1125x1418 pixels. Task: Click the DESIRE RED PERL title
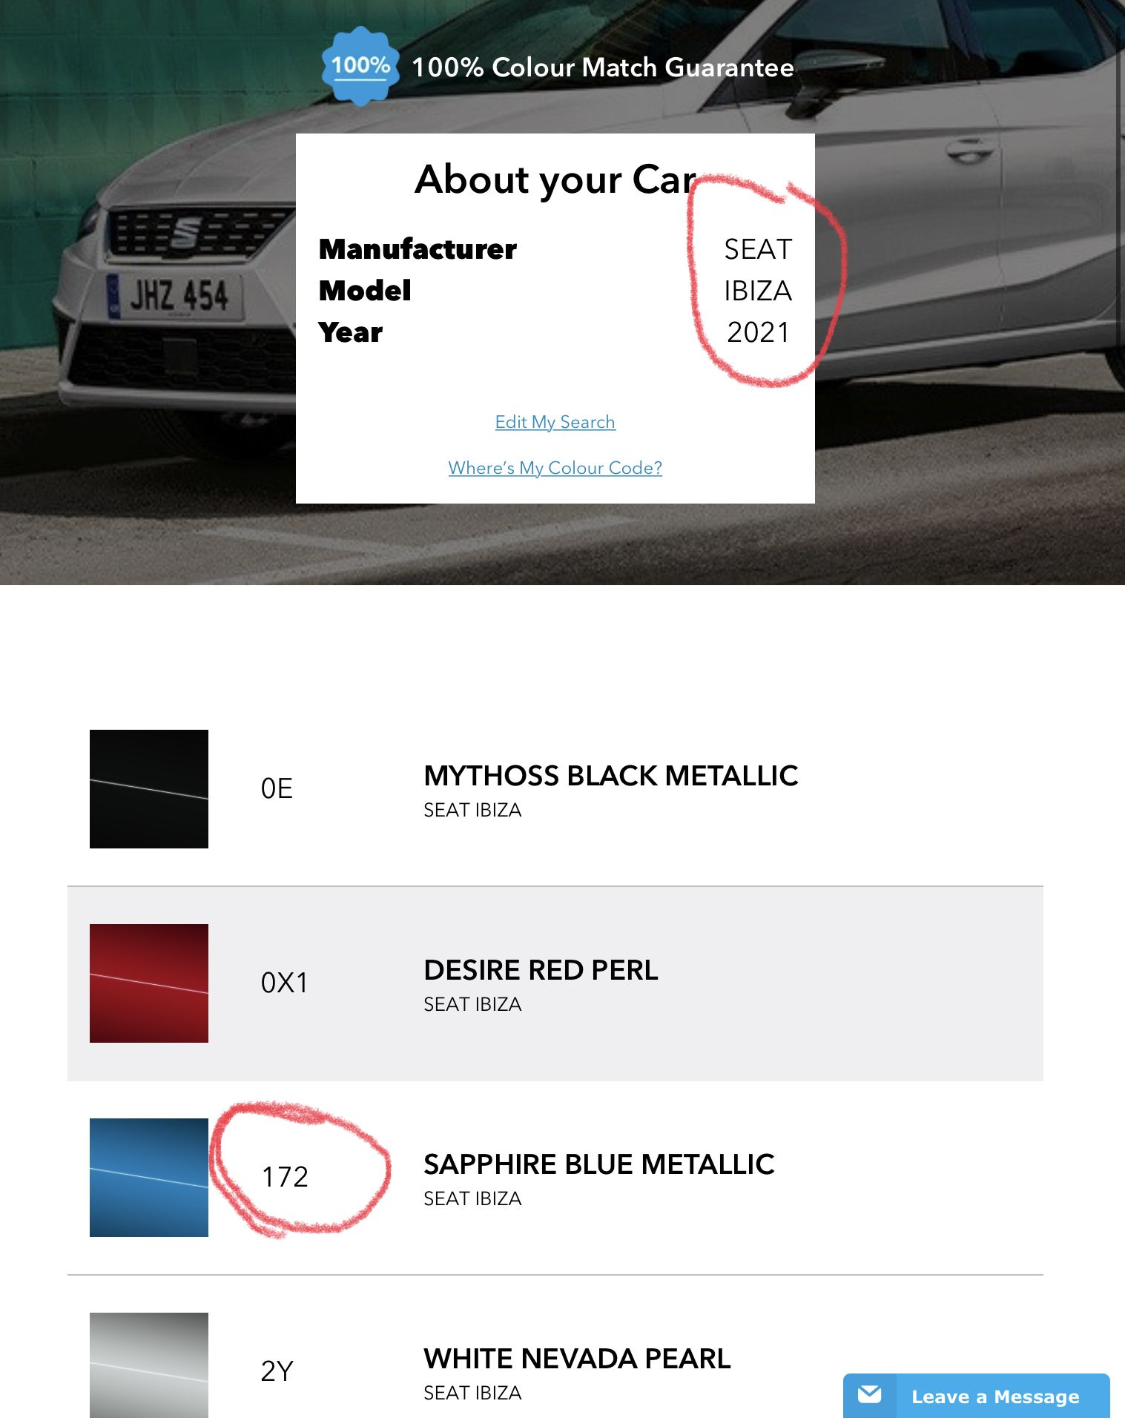tap(541, 970)
